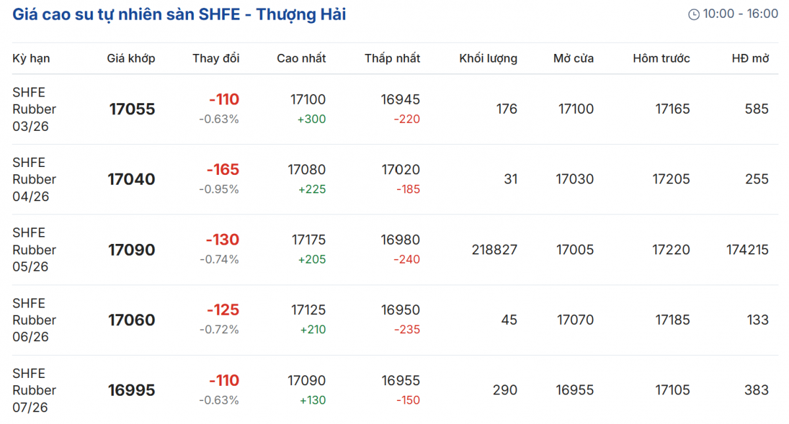Select the Mở cửa column header
789x424 pixels.
[573, 59]
